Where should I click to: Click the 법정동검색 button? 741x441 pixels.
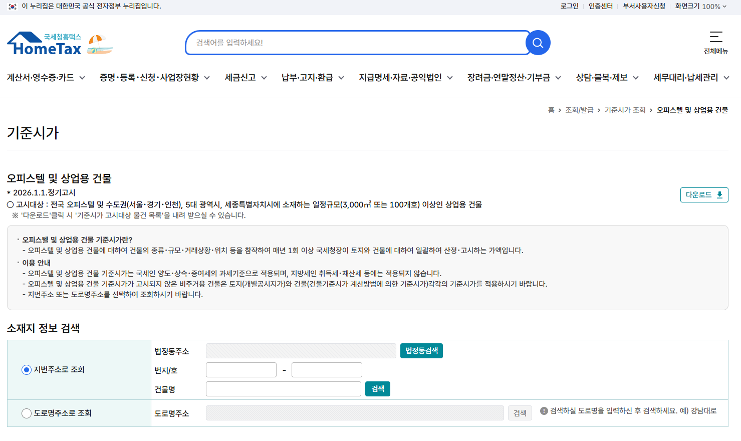(x=421, y=351)
